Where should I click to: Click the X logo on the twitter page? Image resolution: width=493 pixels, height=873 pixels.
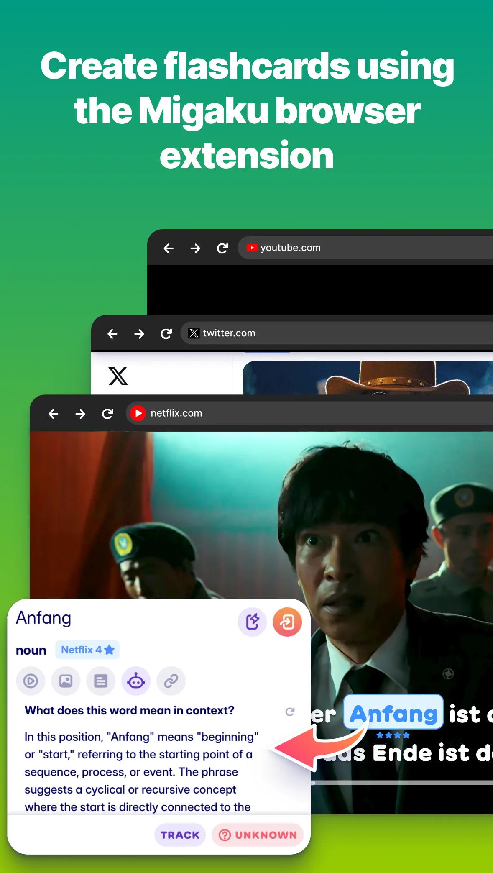[118, 376]
